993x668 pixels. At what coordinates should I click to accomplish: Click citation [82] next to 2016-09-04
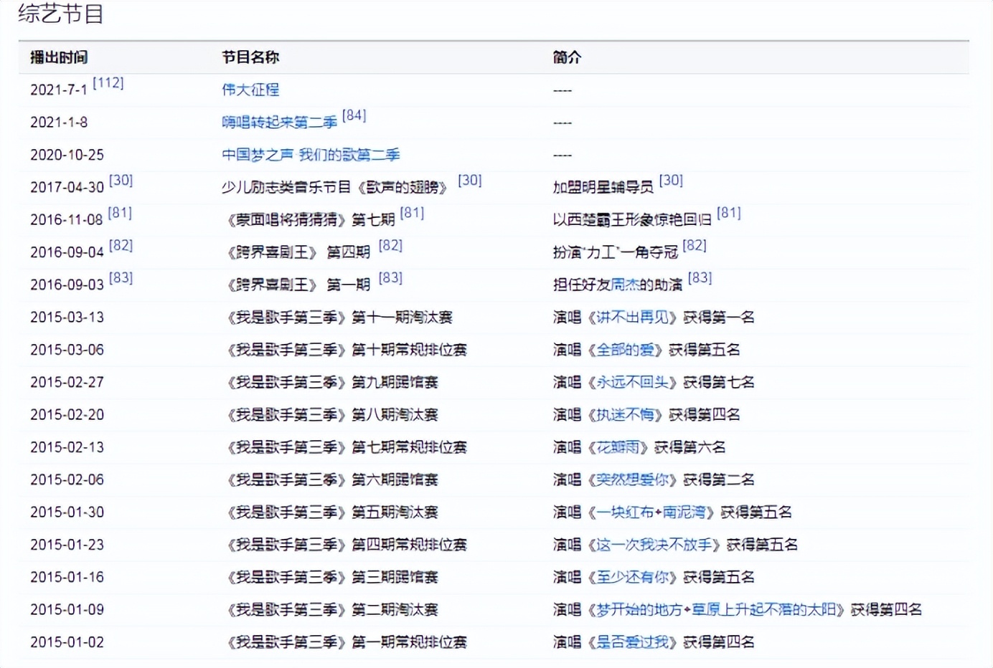pos(120,246)
